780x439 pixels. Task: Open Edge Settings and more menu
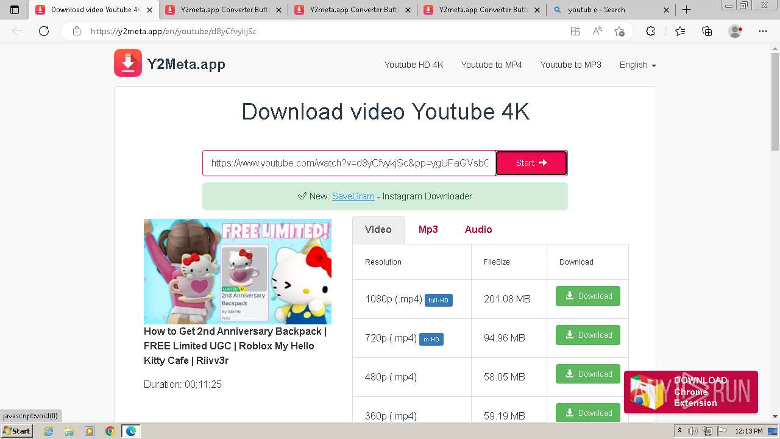[x=763, y=31]
